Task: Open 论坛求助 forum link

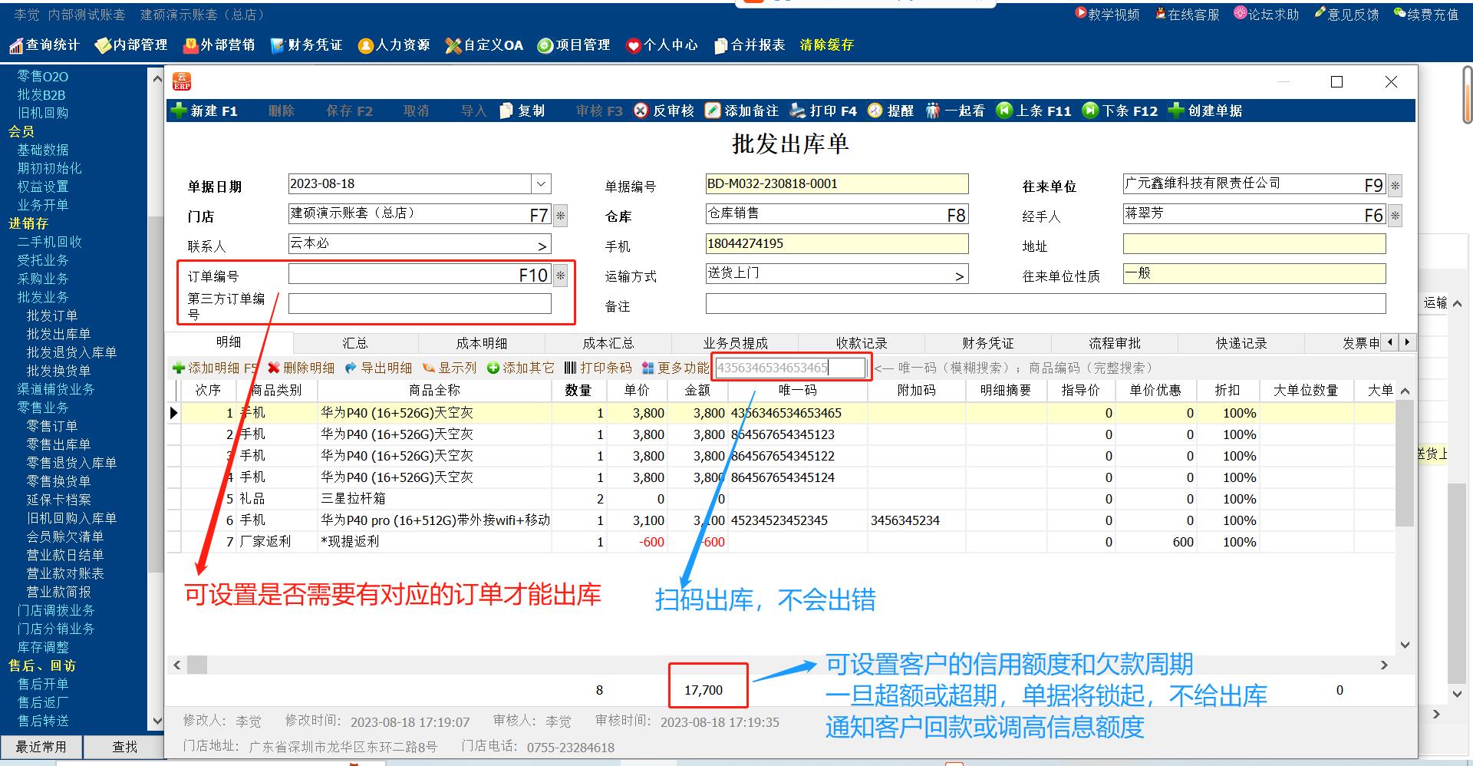Action: tap(1267, 14)
